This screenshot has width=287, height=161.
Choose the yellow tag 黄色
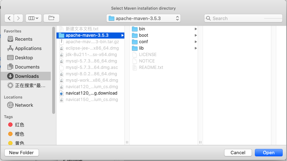(16, 143)
